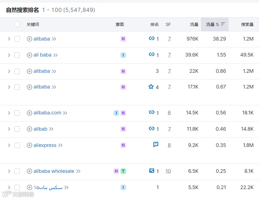
Task: Sort by 意图 column header
Action: (x=120, y=25)
